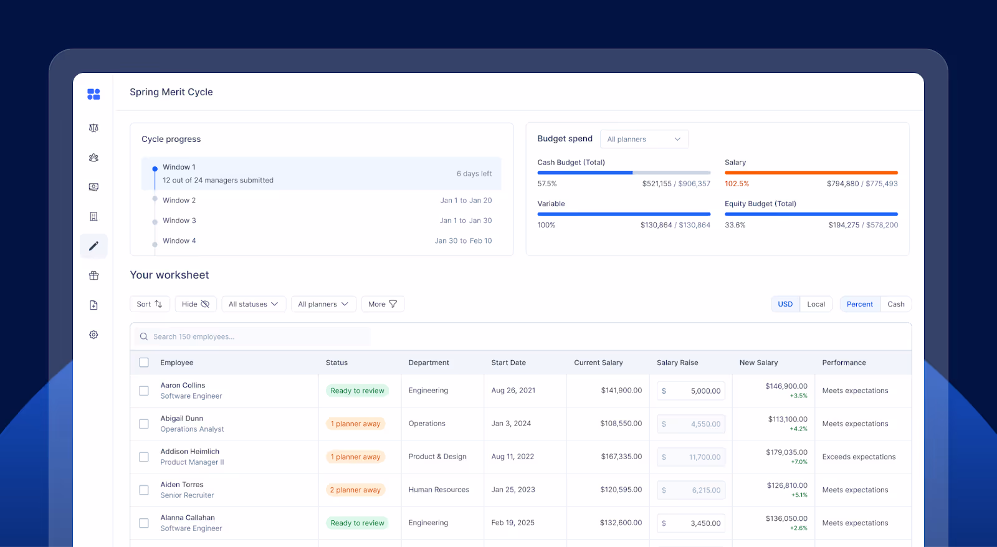Check the box for Addison Heimlich

click(144, 457)
